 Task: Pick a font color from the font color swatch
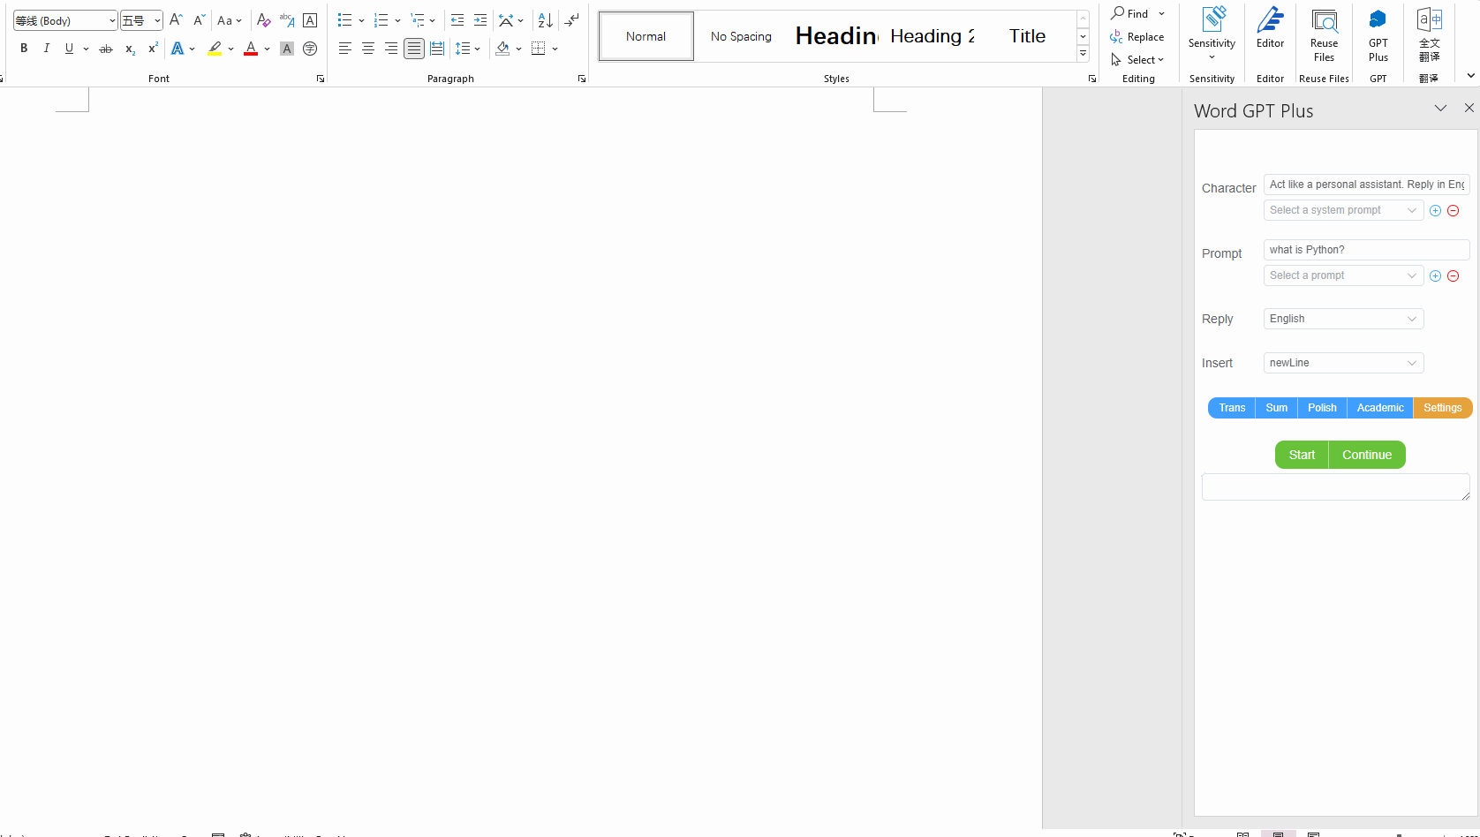[251, 49]
